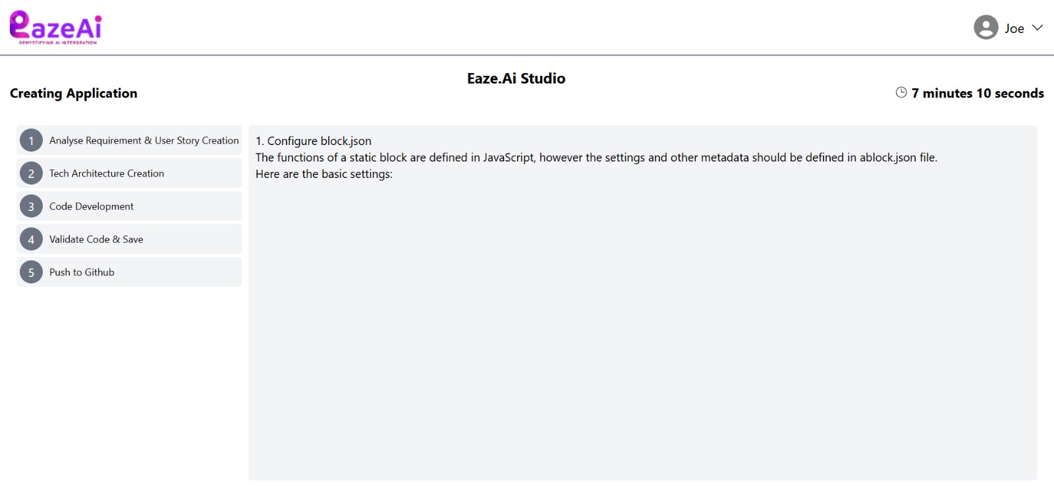Select step 2 number circle

click(31, 173)
